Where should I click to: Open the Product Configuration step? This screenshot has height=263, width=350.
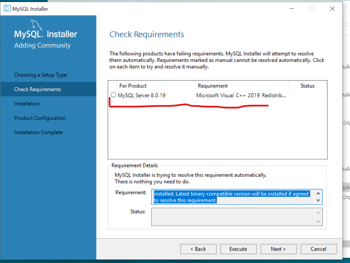tap(40, 118)
